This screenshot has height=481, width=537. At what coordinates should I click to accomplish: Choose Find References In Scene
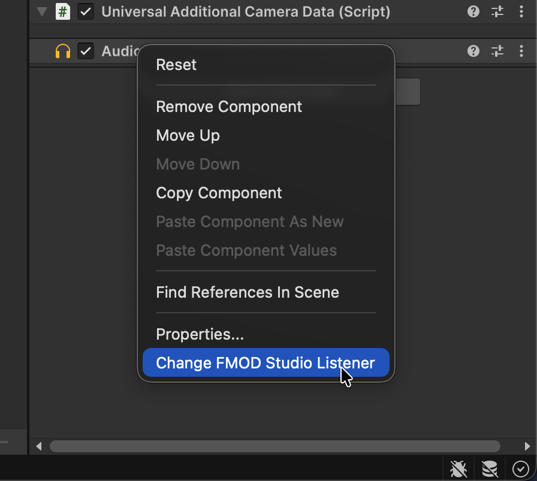266,292
